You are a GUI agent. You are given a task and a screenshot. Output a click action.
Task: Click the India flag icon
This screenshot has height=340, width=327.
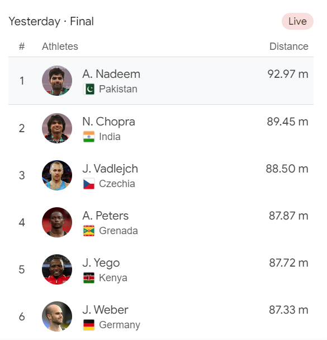coord(89,137)
